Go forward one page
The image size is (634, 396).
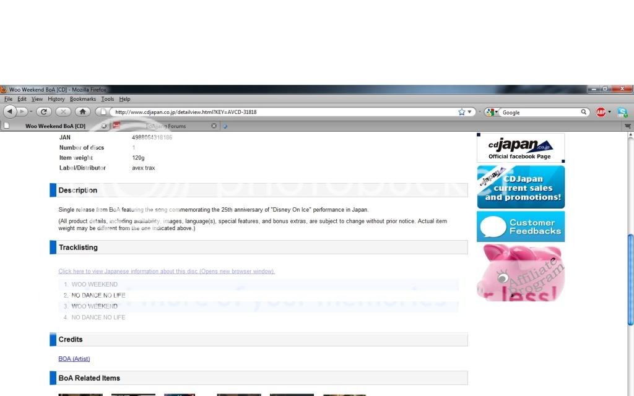(22, 111)
